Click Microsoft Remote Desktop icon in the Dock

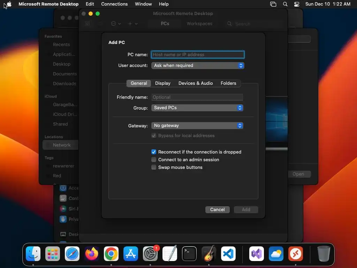[x=296, y=254]
